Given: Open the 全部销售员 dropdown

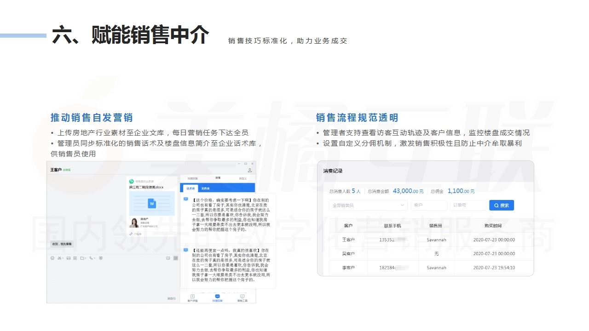Looking at the screenshot, I should point(368,205).
